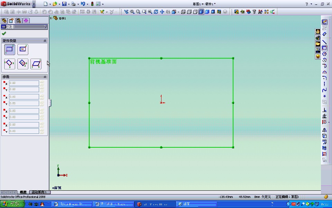The image size is (332, 208).
Task: Toggle the Section View icon
Action: pos(219,12)
